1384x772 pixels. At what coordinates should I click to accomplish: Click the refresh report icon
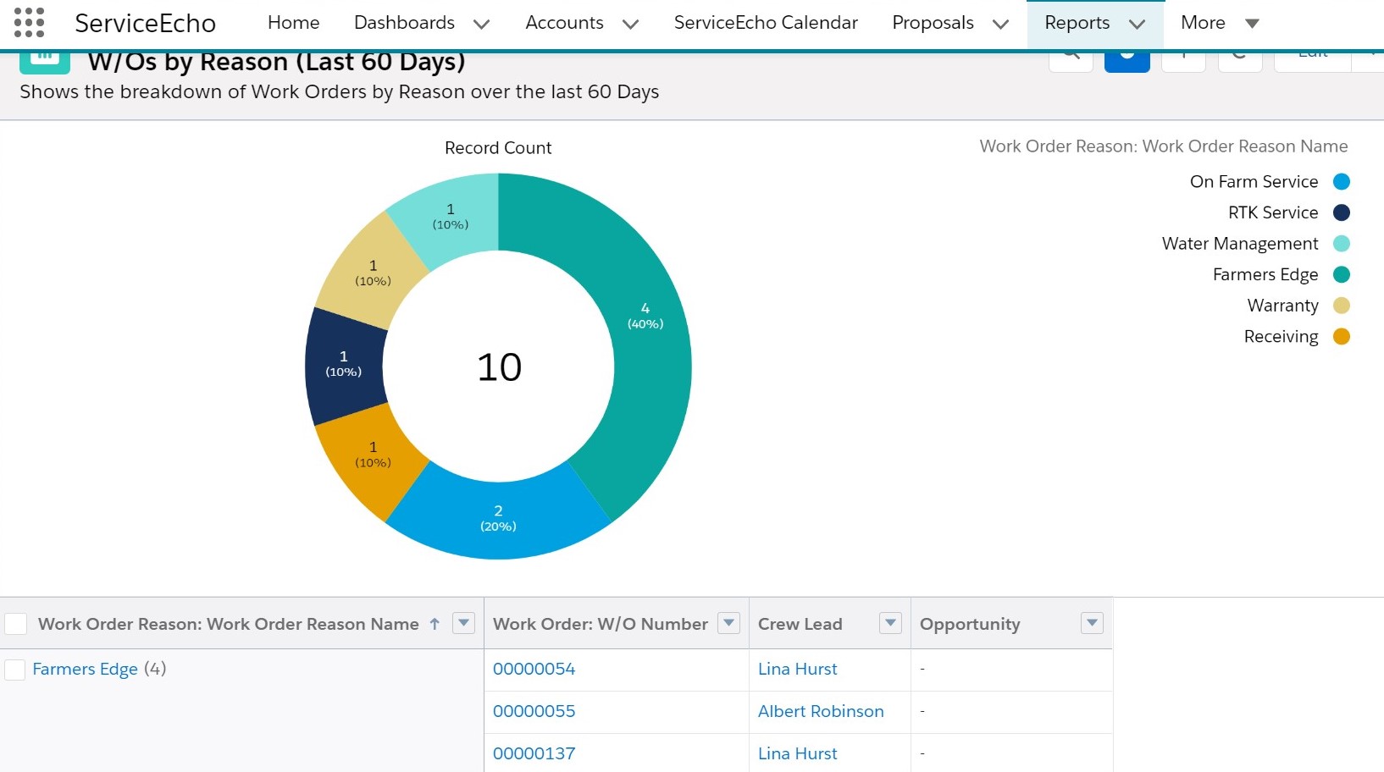pos(1240,56)
